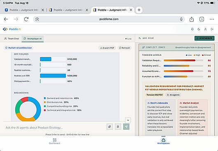This screenshot has height=151, width=218.
Task: Open the Devil's Advocate card
Action: 160,118
